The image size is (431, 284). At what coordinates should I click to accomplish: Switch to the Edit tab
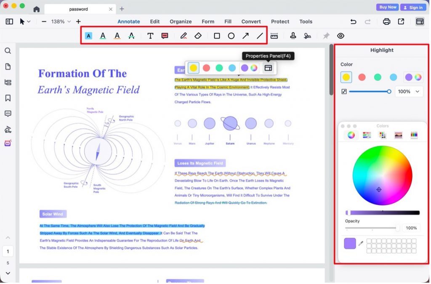[x=155, y=21]
